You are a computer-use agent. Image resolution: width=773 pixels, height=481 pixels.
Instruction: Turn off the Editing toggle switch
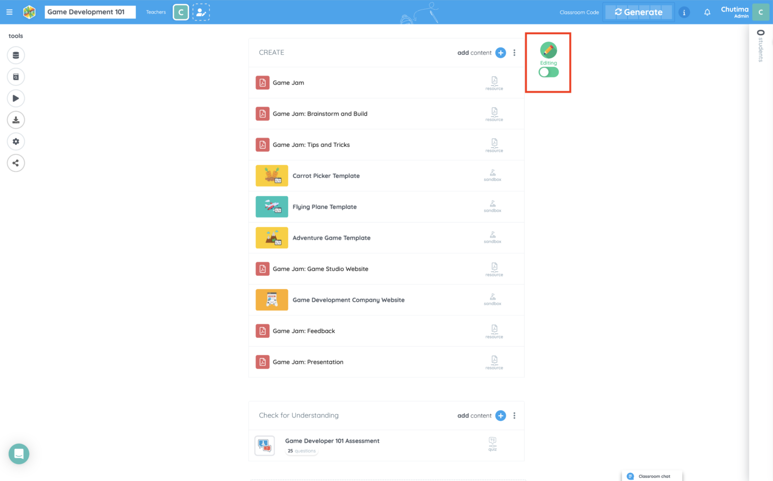tap(549, 72)
